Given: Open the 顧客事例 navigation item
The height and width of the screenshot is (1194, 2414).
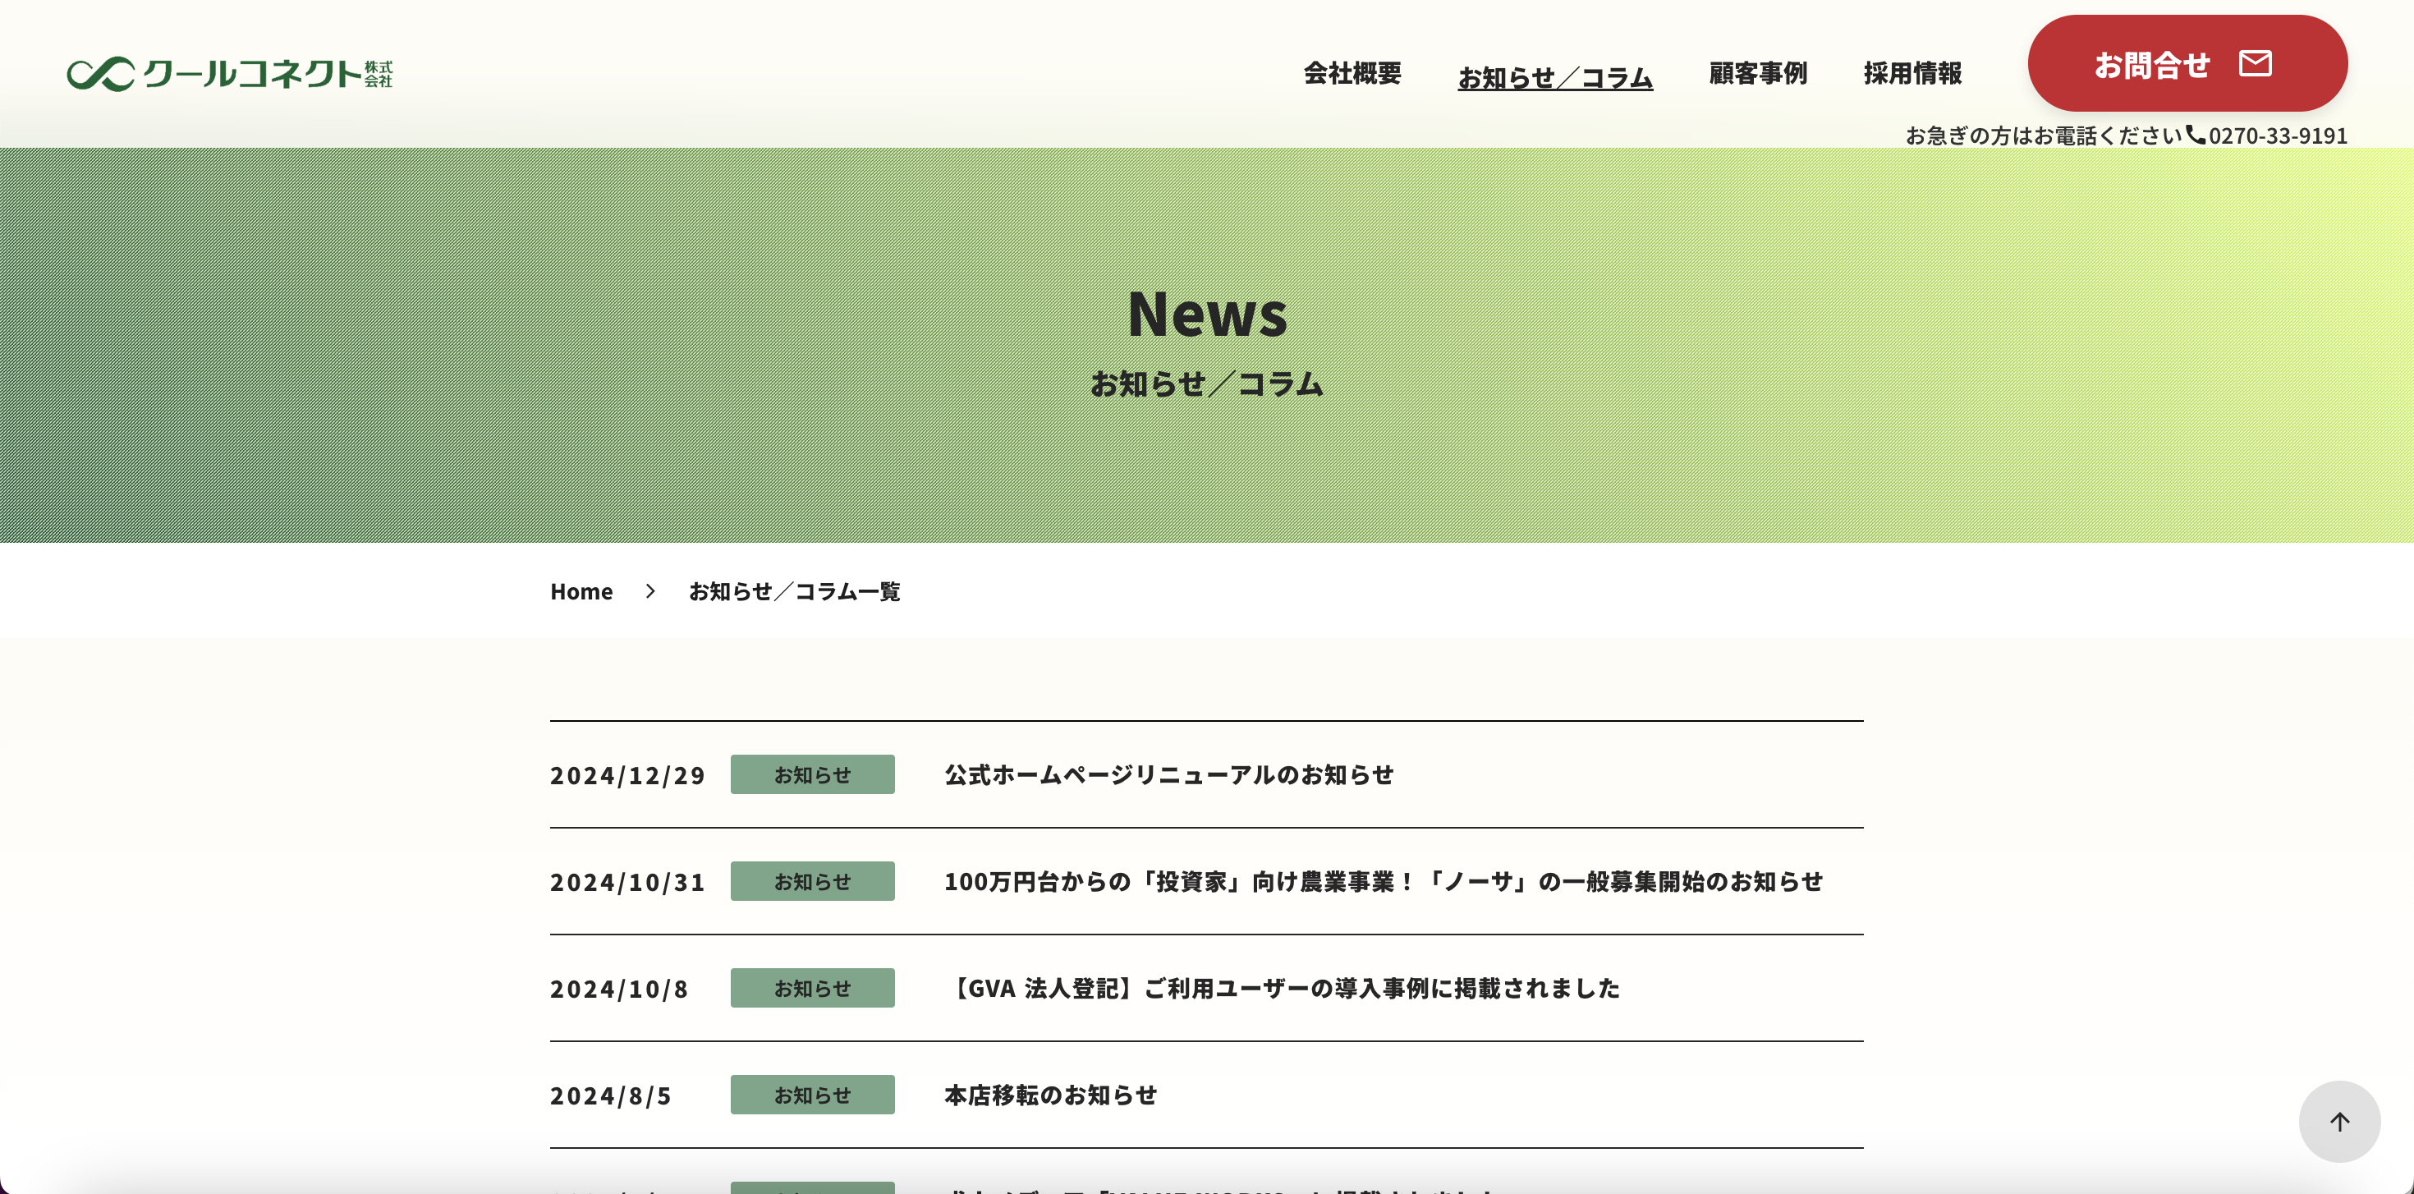Looking at the screenshot, I should (x=1757, y=73).
